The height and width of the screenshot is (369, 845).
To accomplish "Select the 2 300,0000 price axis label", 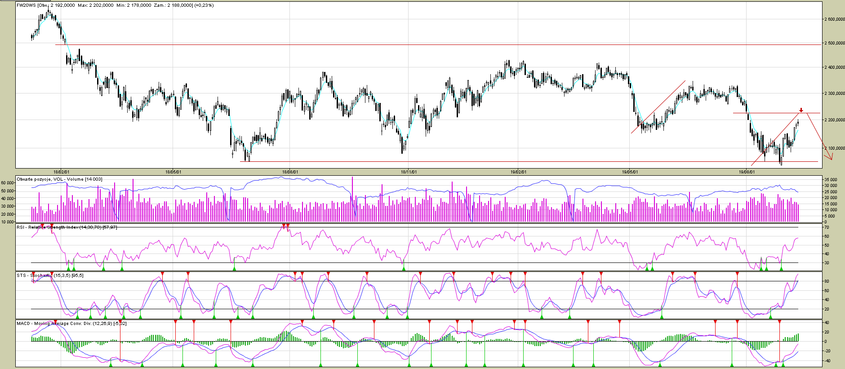I will (x=835, y=93).
